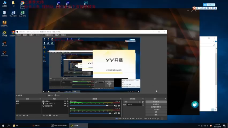This screenshot has width=228, height=128.
Task: Pop out the 控件 panel dock icon
Action: [166, 99]
